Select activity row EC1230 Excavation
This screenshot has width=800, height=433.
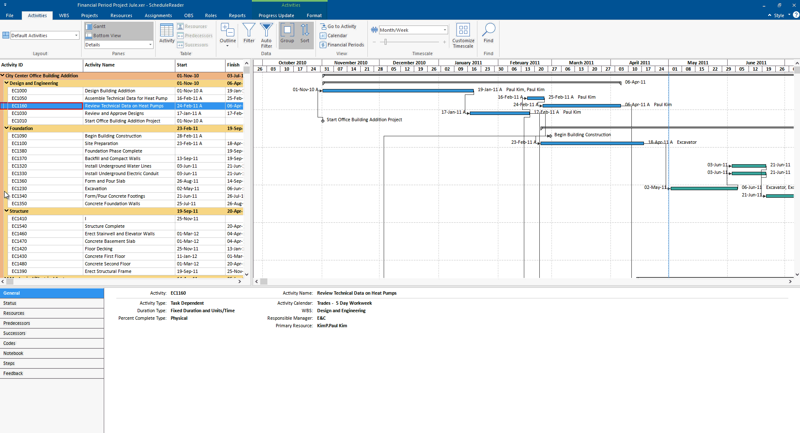pos(96,188)
